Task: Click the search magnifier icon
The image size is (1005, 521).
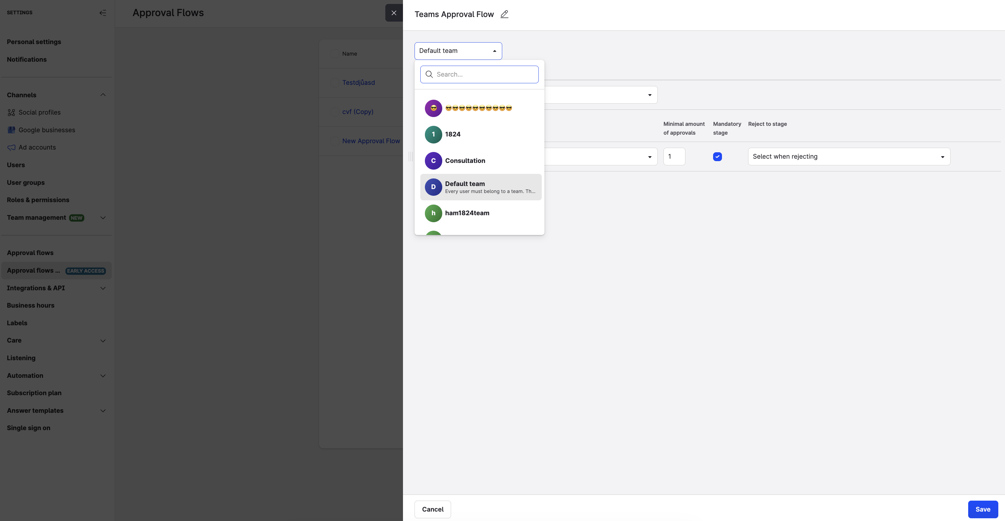Action: pos(429,74)
